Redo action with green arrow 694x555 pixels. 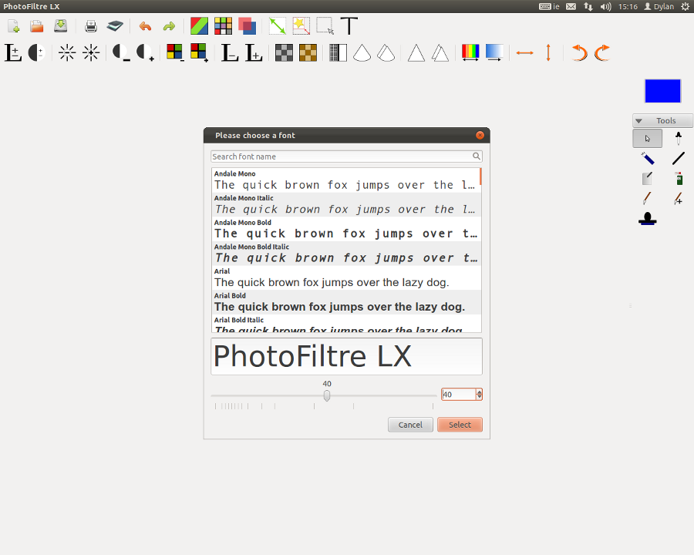pos(169,26)
